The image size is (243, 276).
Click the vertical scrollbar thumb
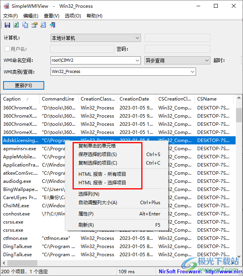pyautogui.click(x=239, y=115)
